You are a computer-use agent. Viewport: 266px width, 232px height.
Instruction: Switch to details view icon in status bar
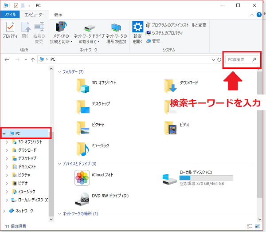(250, 226)
